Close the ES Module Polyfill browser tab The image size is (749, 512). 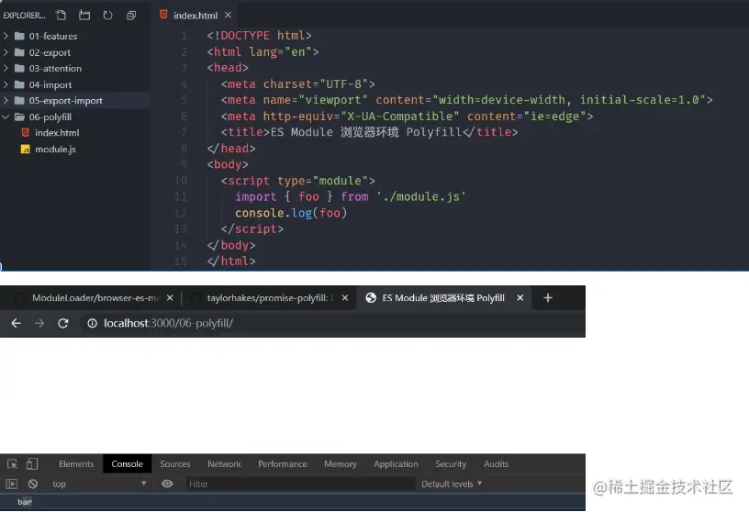pyautogui.click(x=520, y=298)
